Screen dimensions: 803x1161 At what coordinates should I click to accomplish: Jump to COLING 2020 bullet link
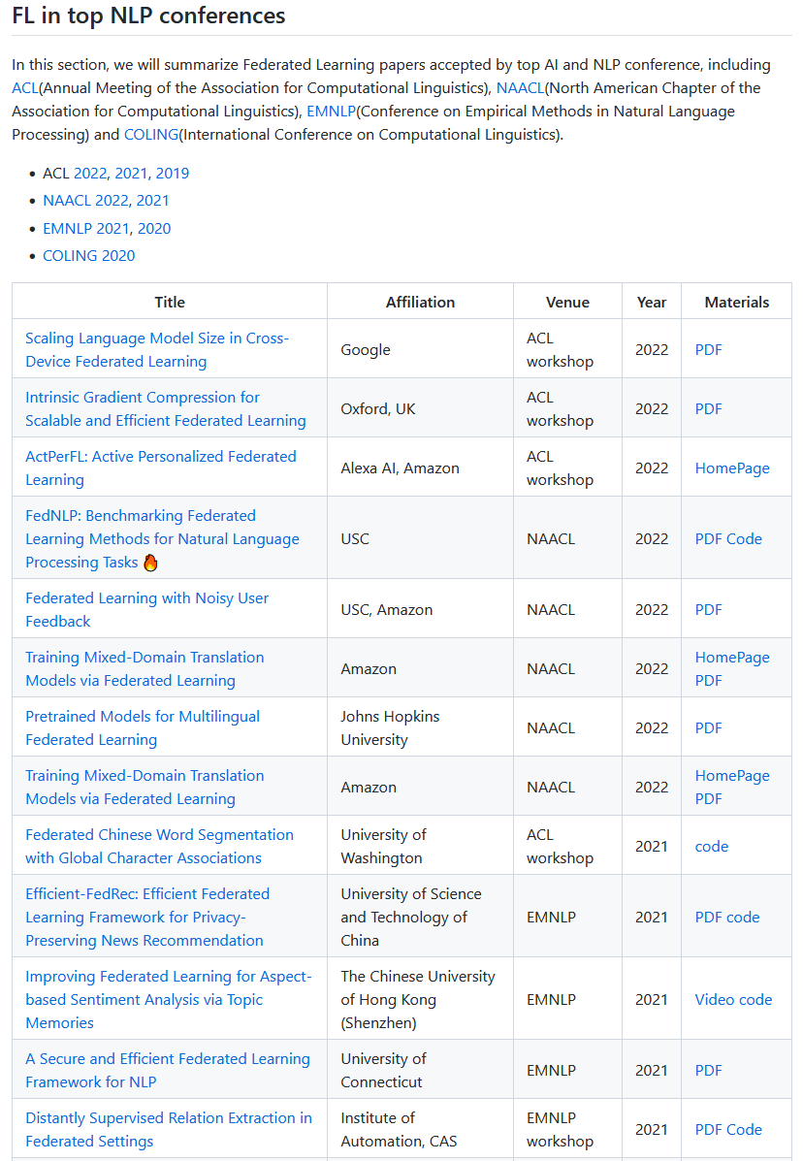click(89, 256)
